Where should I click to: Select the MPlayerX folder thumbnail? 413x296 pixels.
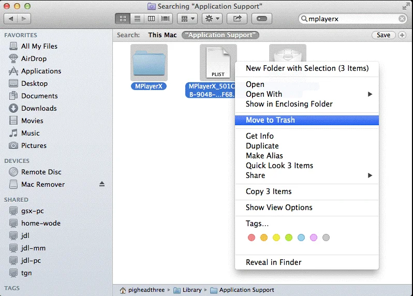149,63
